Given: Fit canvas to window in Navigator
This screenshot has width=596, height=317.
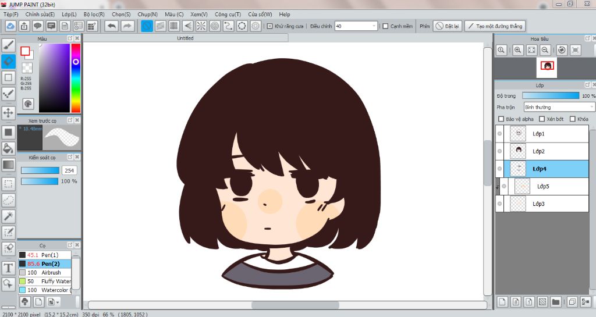Looking at the screenshot, I should 531,50.
